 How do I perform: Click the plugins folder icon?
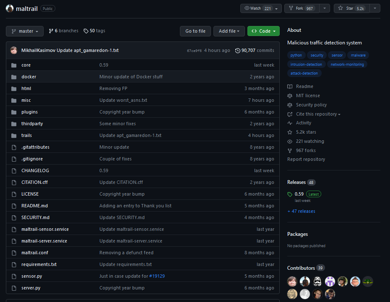14,112
